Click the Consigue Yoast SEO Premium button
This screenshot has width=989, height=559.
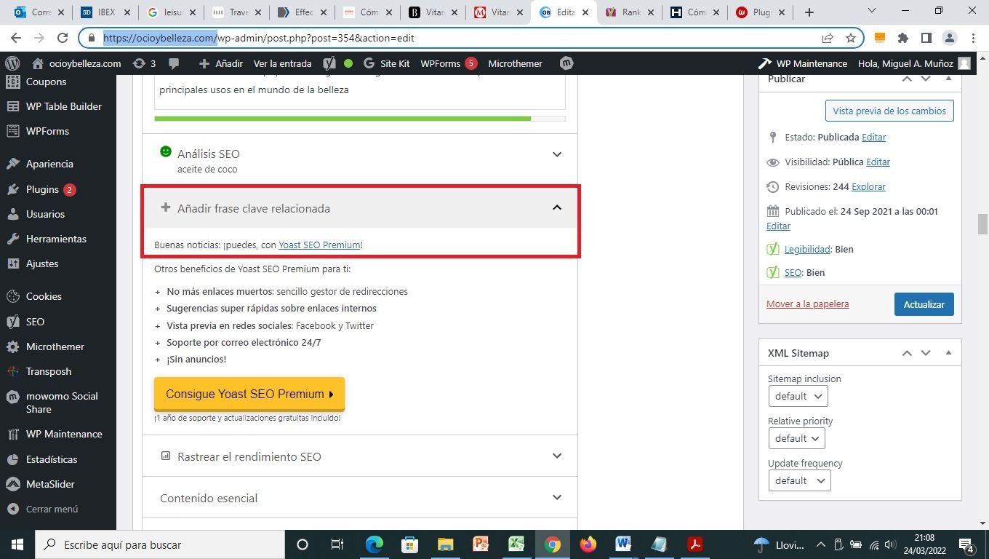(x=249, y=394)
